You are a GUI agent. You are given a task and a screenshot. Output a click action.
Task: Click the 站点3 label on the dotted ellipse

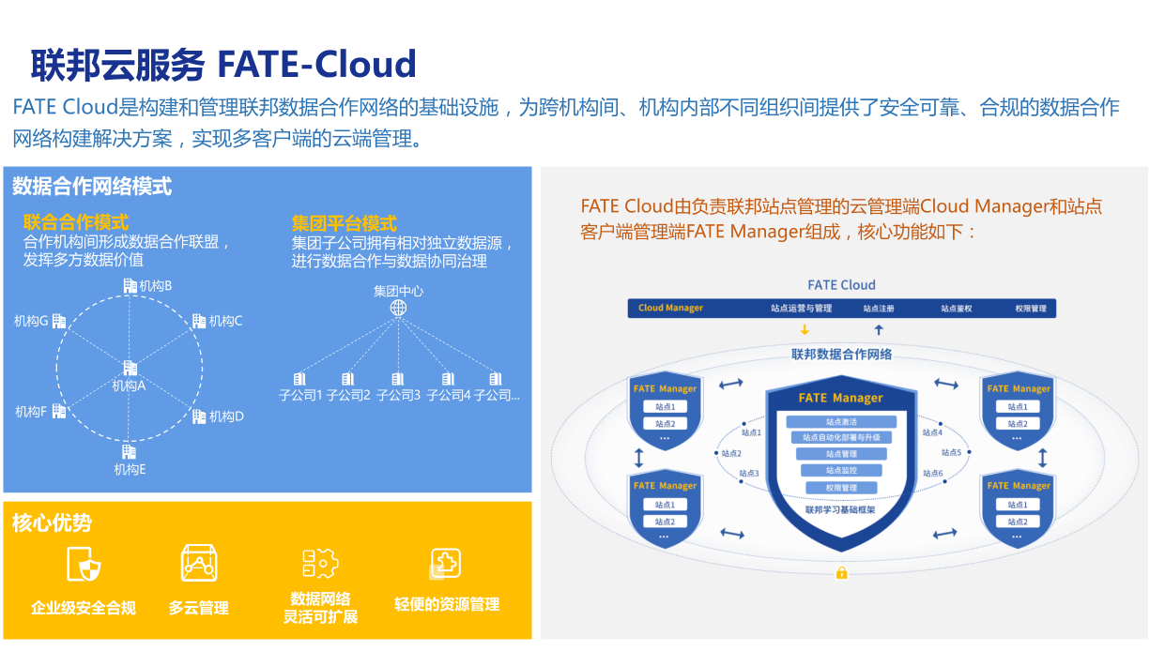point(749,474)
